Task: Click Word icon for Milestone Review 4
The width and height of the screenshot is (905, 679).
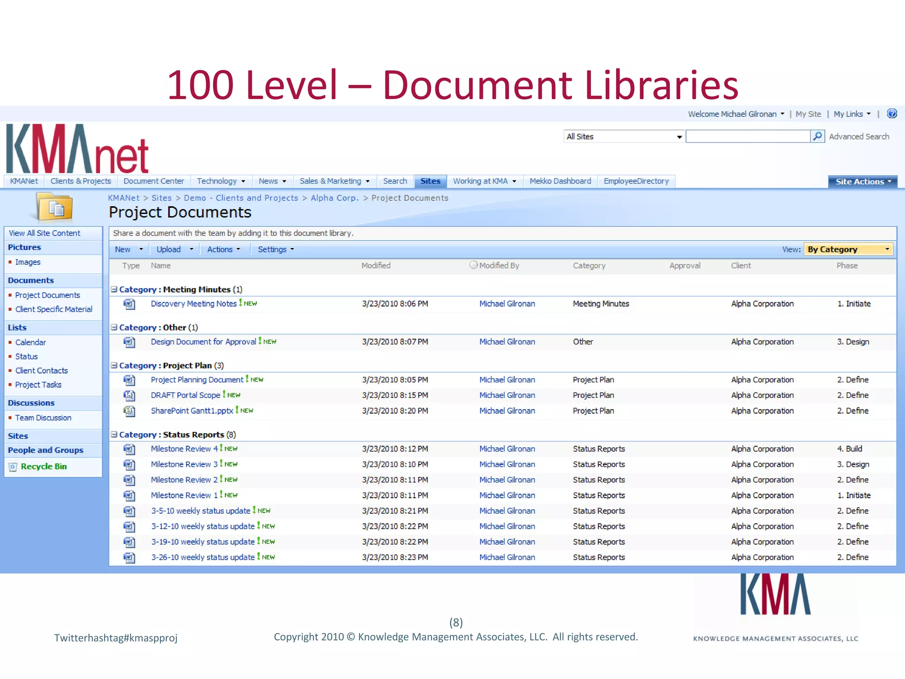Action: (x=129, y=449)
